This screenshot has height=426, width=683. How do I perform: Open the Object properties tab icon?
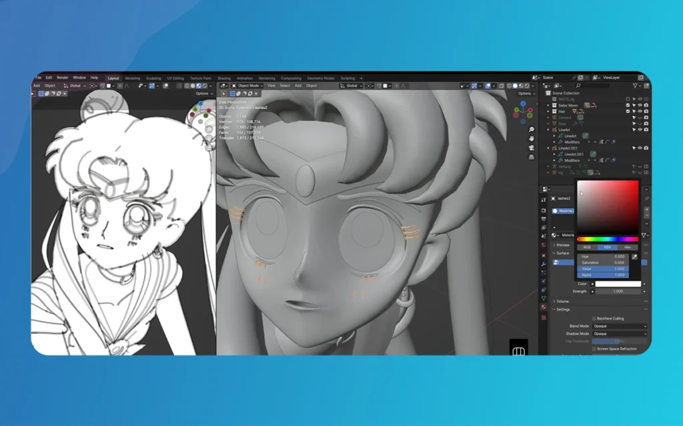[544, 255]
